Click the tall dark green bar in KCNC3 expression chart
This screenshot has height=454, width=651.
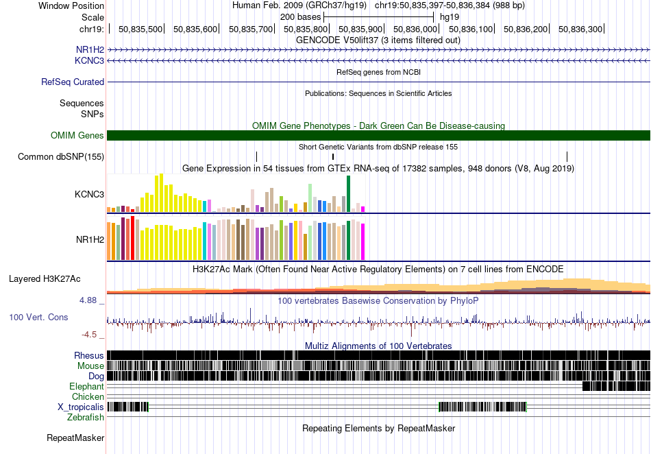point(348,193)
